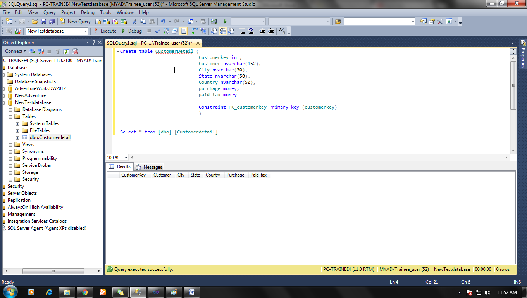Open Microsoft Word from taskbar
The height and width of the screenshot is (298, 527).
(191, 292)
